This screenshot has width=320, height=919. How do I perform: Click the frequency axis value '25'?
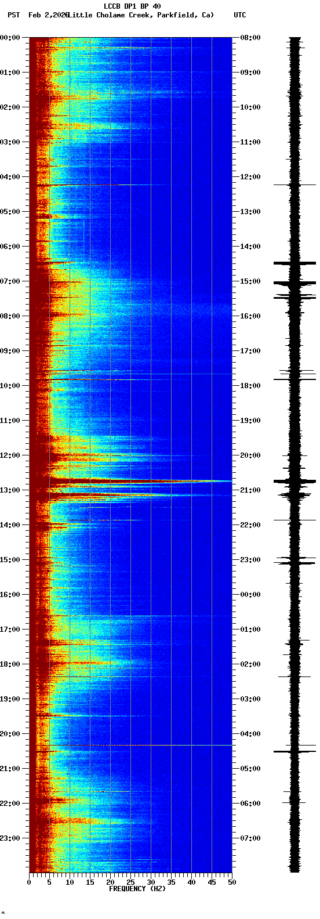pos(130,882)
